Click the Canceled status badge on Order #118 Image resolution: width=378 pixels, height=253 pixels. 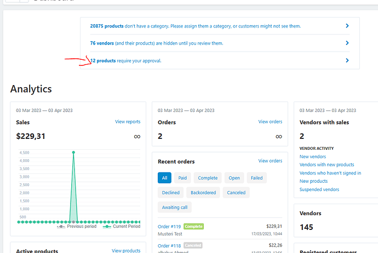193,245
